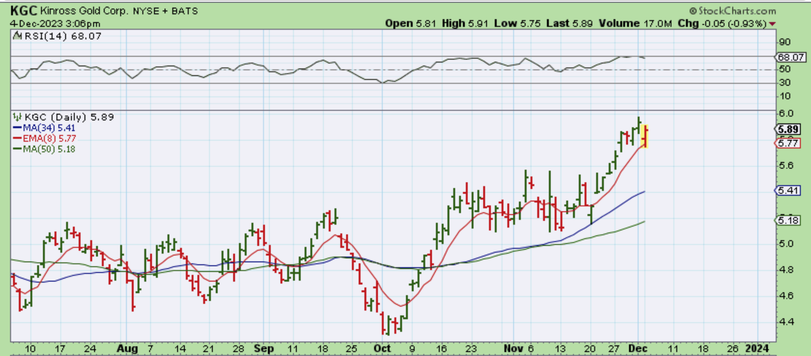Image resolution: width=811 pixels, height=356 pixels.
Task: Click the 27 date label before Dec
Action: point(614,349)
